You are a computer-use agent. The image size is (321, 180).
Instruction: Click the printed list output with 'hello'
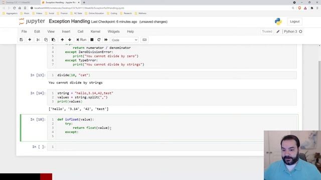(78, 109)
